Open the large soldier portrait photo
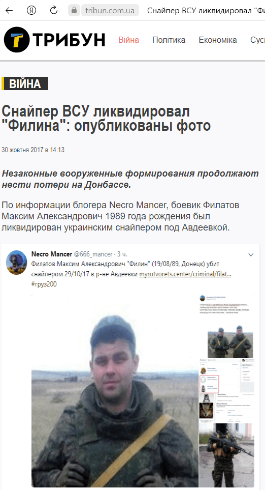Image resolution: width=265 pixels, height=490 pixels. (x=115, y=391)
